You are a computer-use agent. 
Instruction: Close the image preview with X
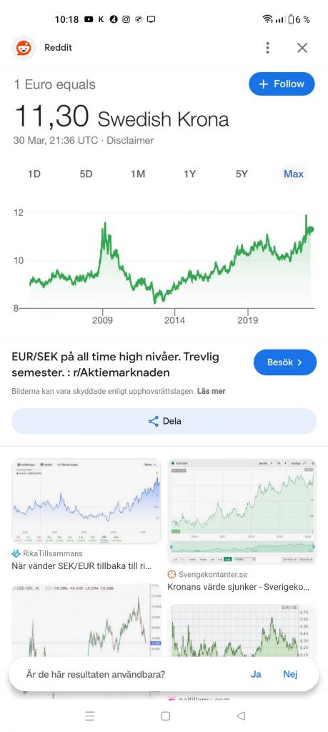click(x=302, y=48)
